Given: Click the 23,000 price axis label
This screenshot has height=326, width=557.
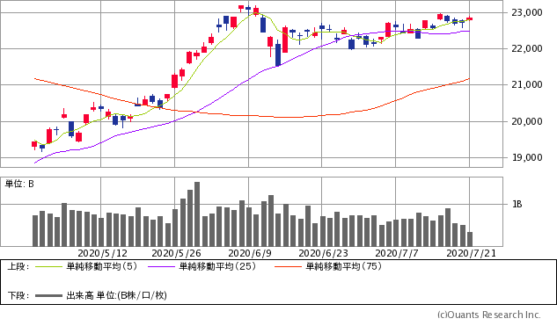Looking at the screenshot, I should 527,12.
